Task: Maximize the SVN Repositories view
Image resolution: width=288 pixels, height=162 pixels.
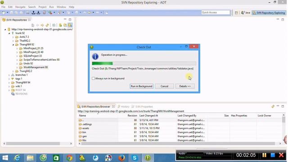Action: pyautogui.click(x=70, y=19)
